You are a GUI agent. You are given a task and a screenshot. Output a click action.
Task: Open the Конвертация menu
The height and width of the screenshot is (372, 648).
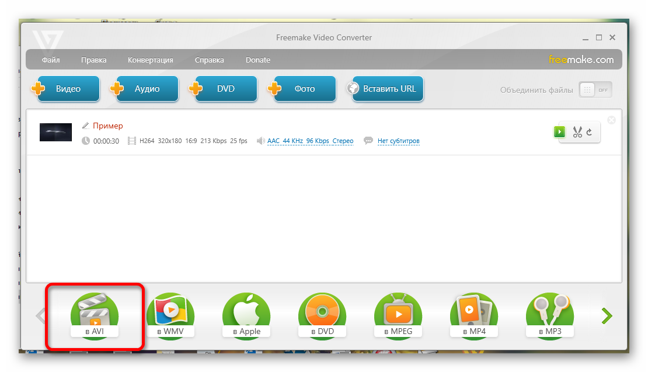point(151,60)
